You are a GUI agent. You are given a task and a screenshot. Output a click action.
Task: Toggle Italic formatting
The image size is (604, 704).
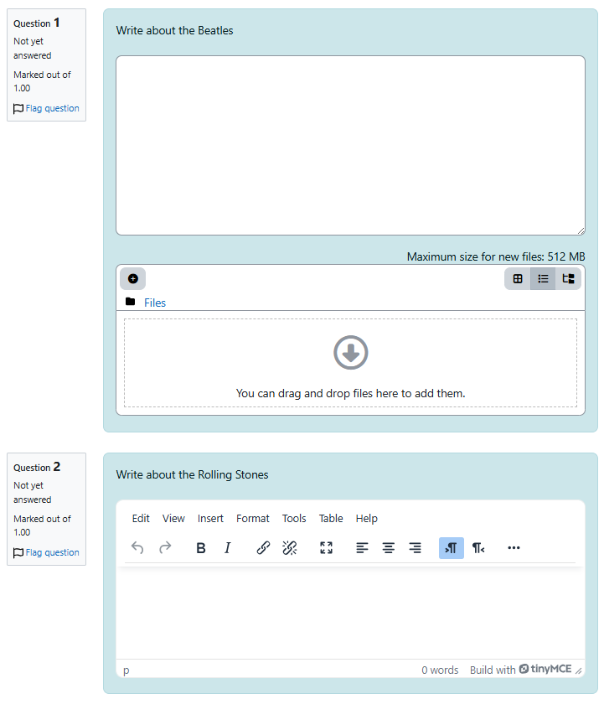tap(228, 548)
